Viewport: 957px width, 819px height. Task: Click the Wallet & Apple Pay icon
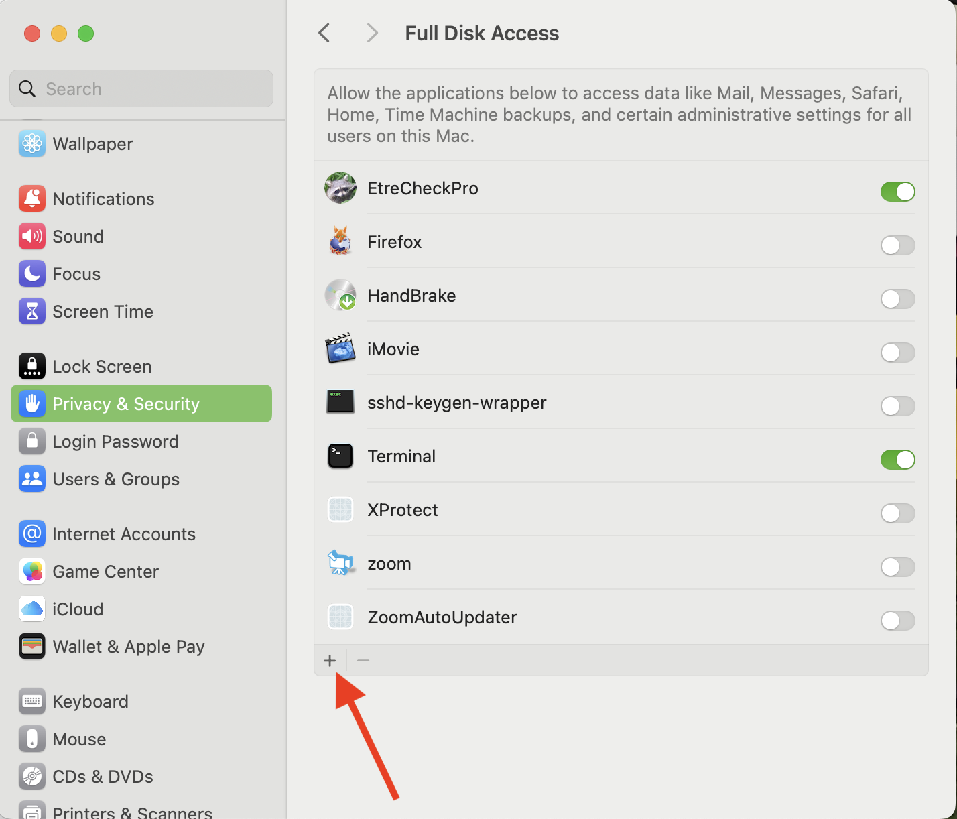[x=32, y=647]
